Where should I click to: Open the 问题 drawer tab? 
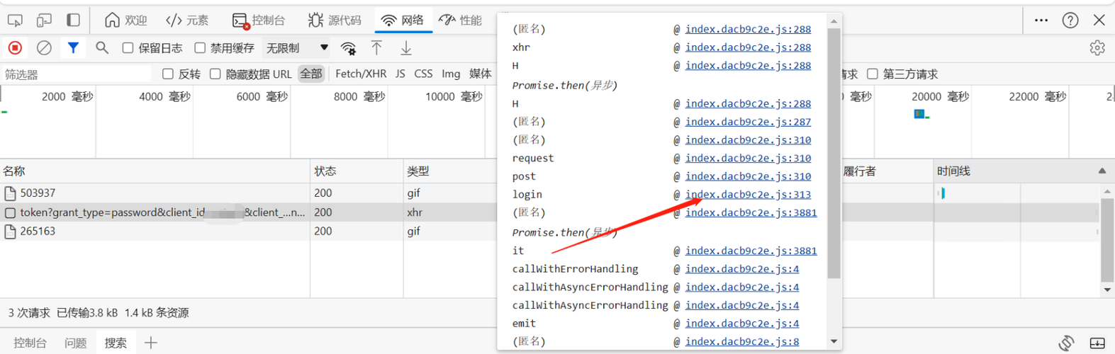click(75, 343)
